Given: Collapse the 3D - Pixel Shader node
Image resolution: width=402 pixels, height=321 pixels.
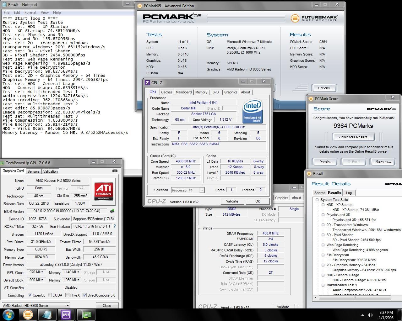Looking at the screenshot, I should [323, 235].
